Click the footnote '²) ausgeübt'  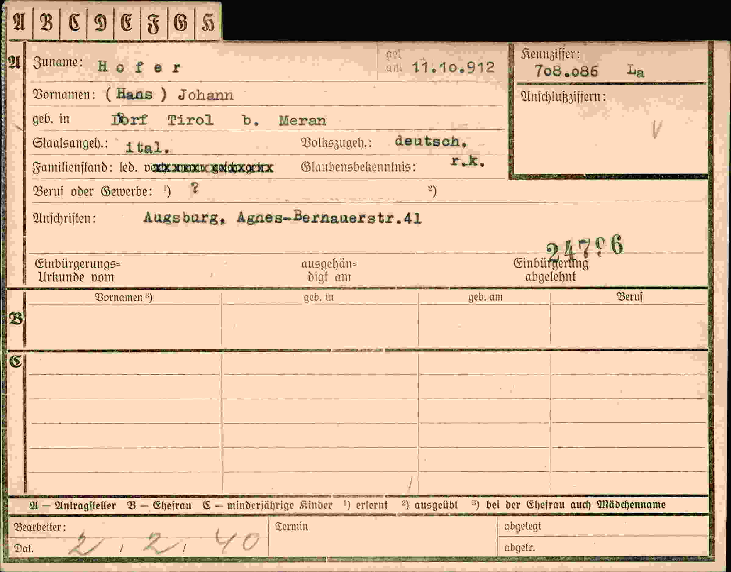(430, 505)
